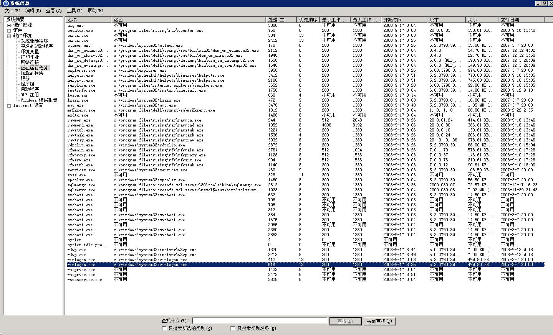Open the 帮助(H) menu
553x335 pixels.
tap(95, 11)
